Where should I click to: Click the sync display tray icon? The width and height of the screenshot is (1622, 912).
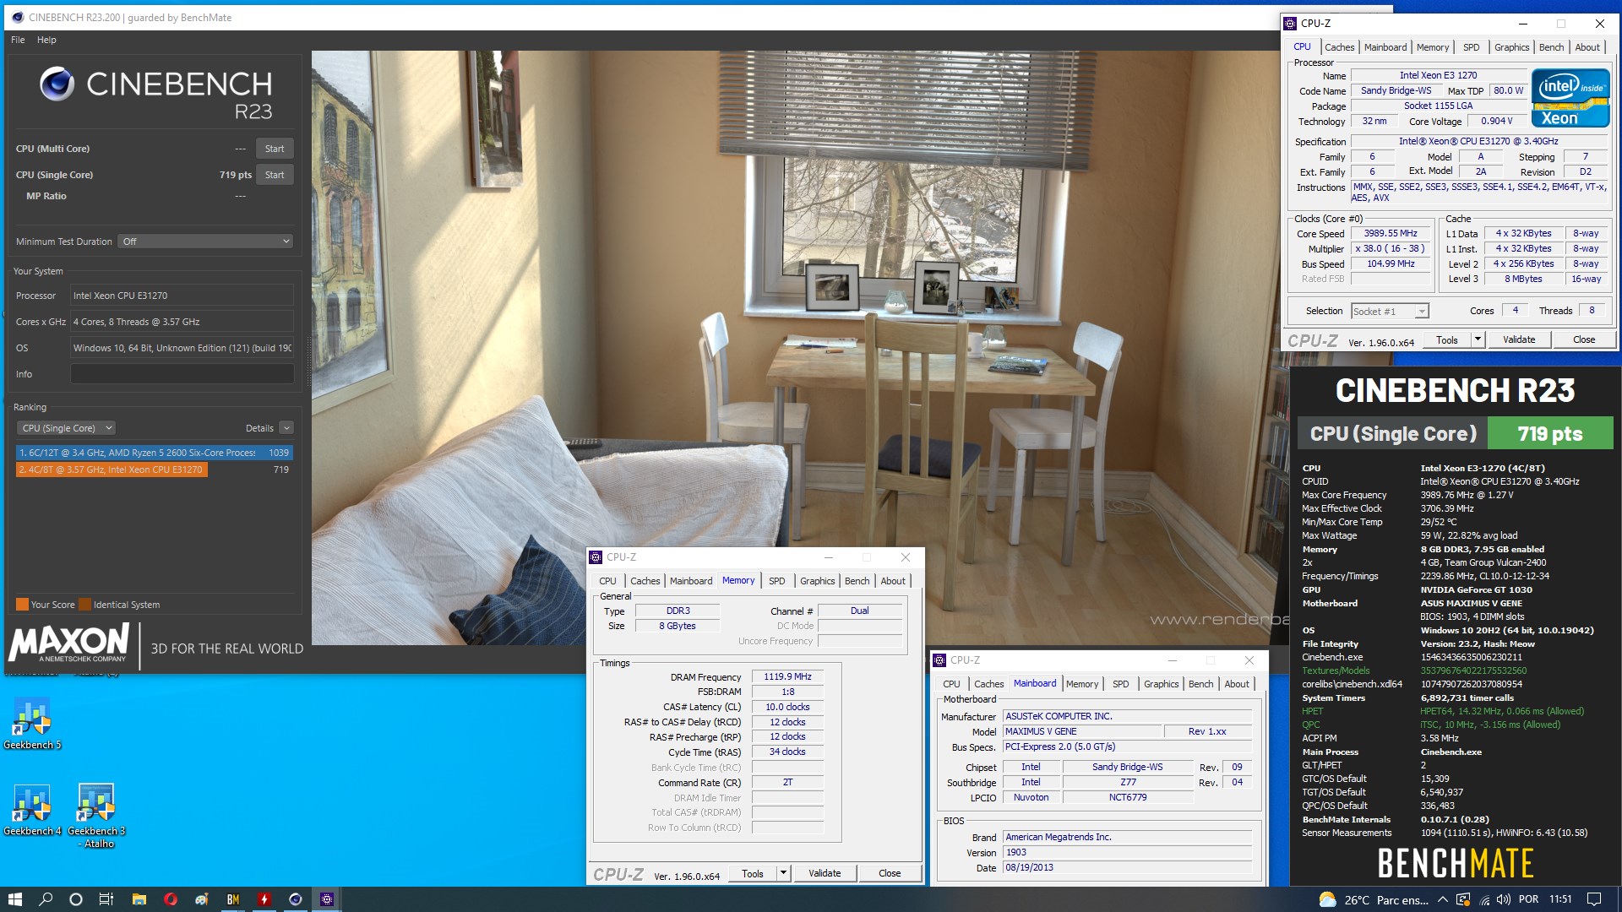(x=1465, y=900)
